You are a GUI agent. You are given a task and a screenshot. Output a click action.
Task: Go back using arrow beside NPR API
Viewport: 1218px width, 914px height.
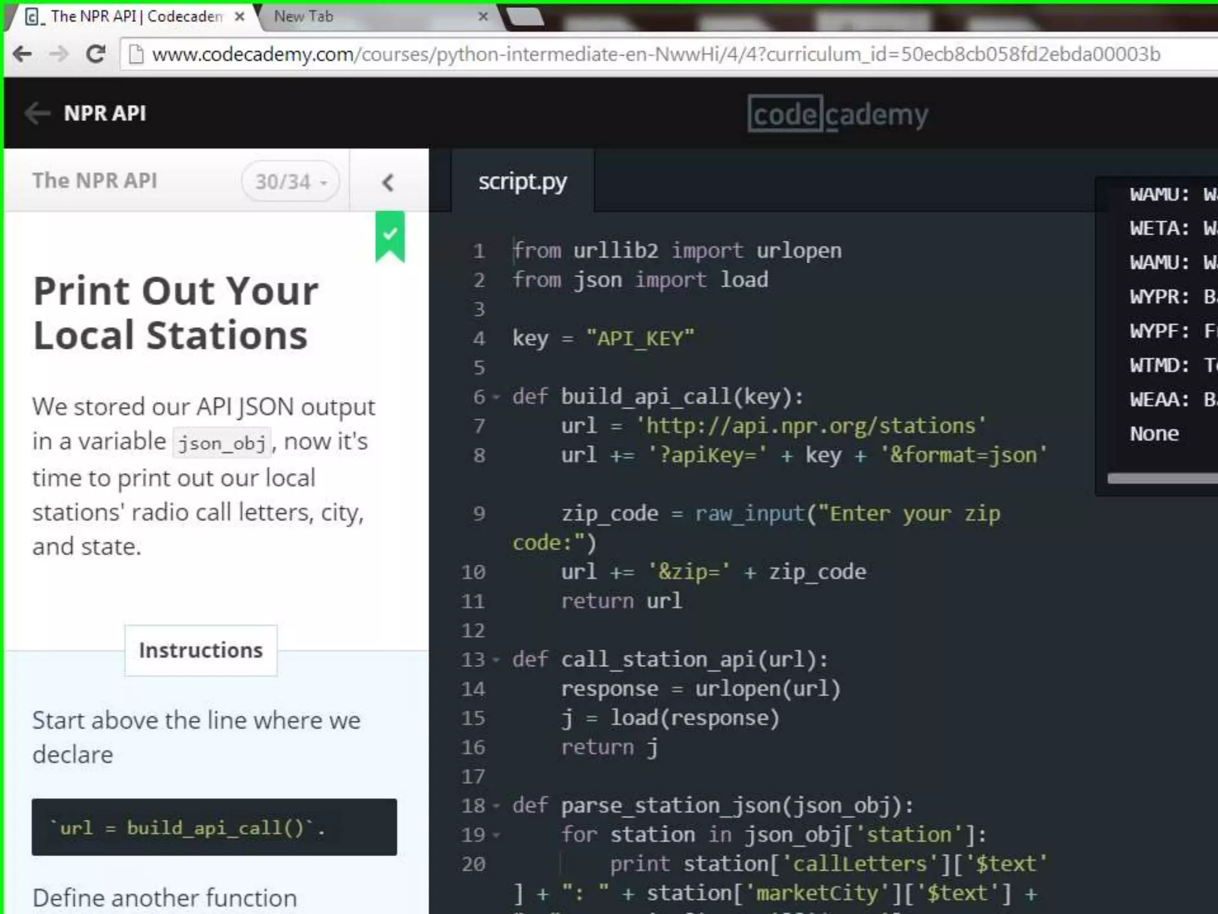click(x=37, y=113)
